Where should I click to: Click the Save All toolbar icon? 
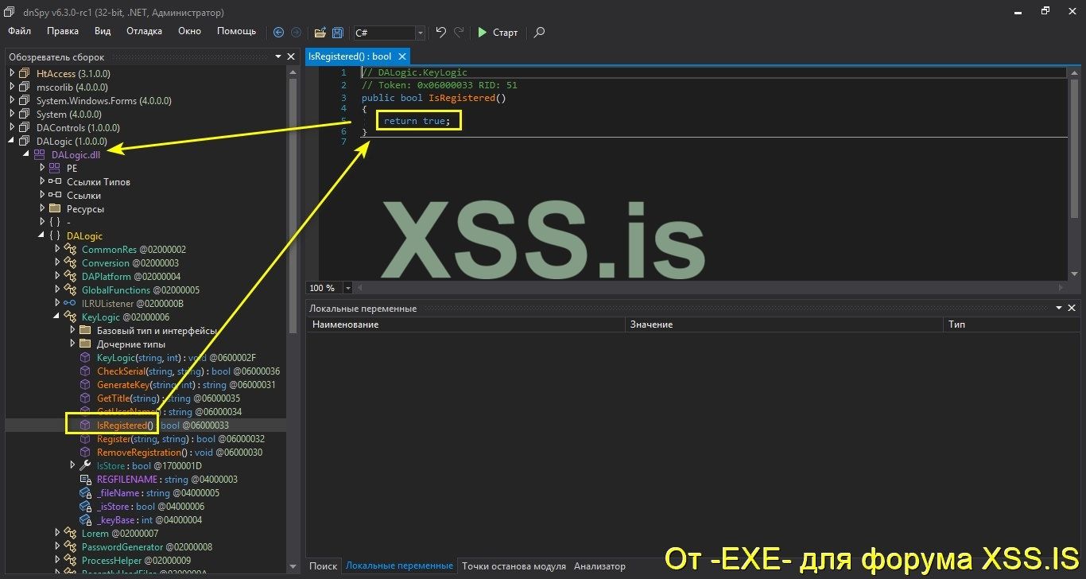[336, 32]
